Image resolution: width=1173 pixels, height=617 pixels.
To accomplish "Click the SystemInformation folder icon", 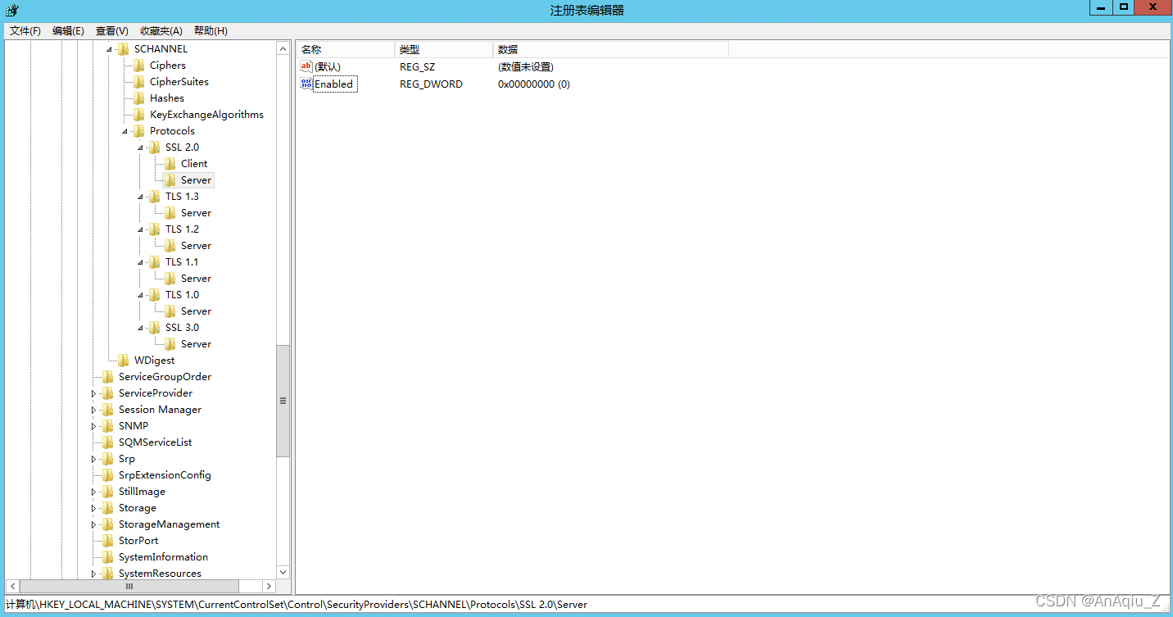I will 107,557.
